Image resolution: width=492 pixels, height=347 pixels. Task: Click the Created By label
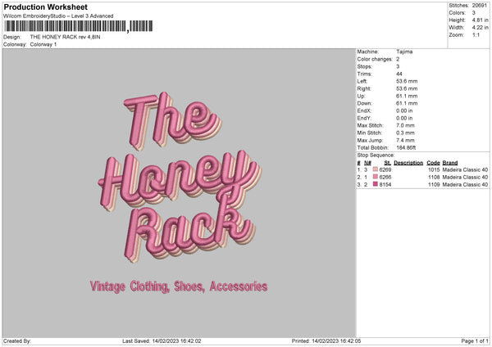point(17,341)
